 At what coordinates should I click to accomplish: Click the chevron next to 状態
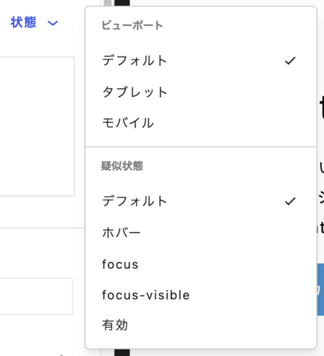point(53,23)
